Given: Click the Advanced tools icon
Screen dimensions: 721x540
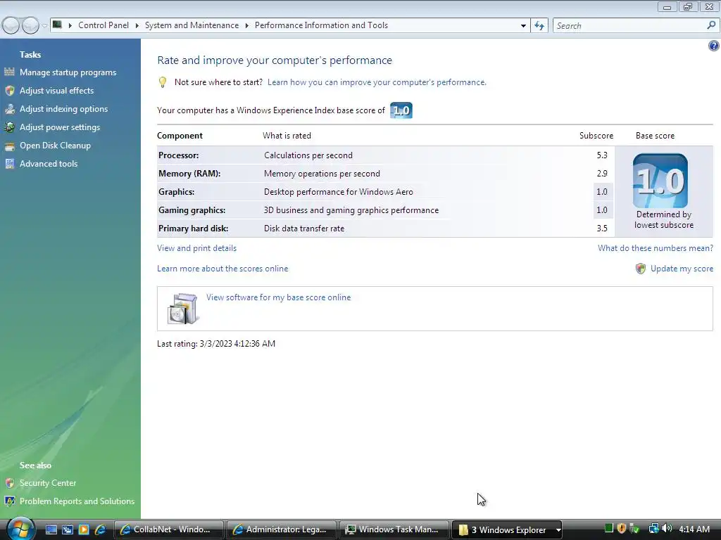Looking at the screenshot, I should tap(10, 163).
